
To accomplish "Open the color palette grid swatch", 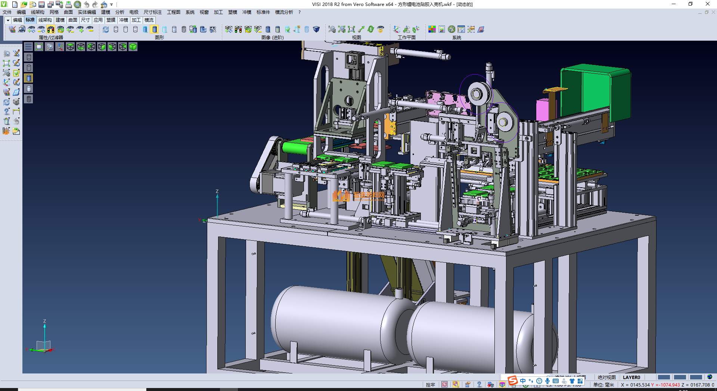I will point(432,29).
